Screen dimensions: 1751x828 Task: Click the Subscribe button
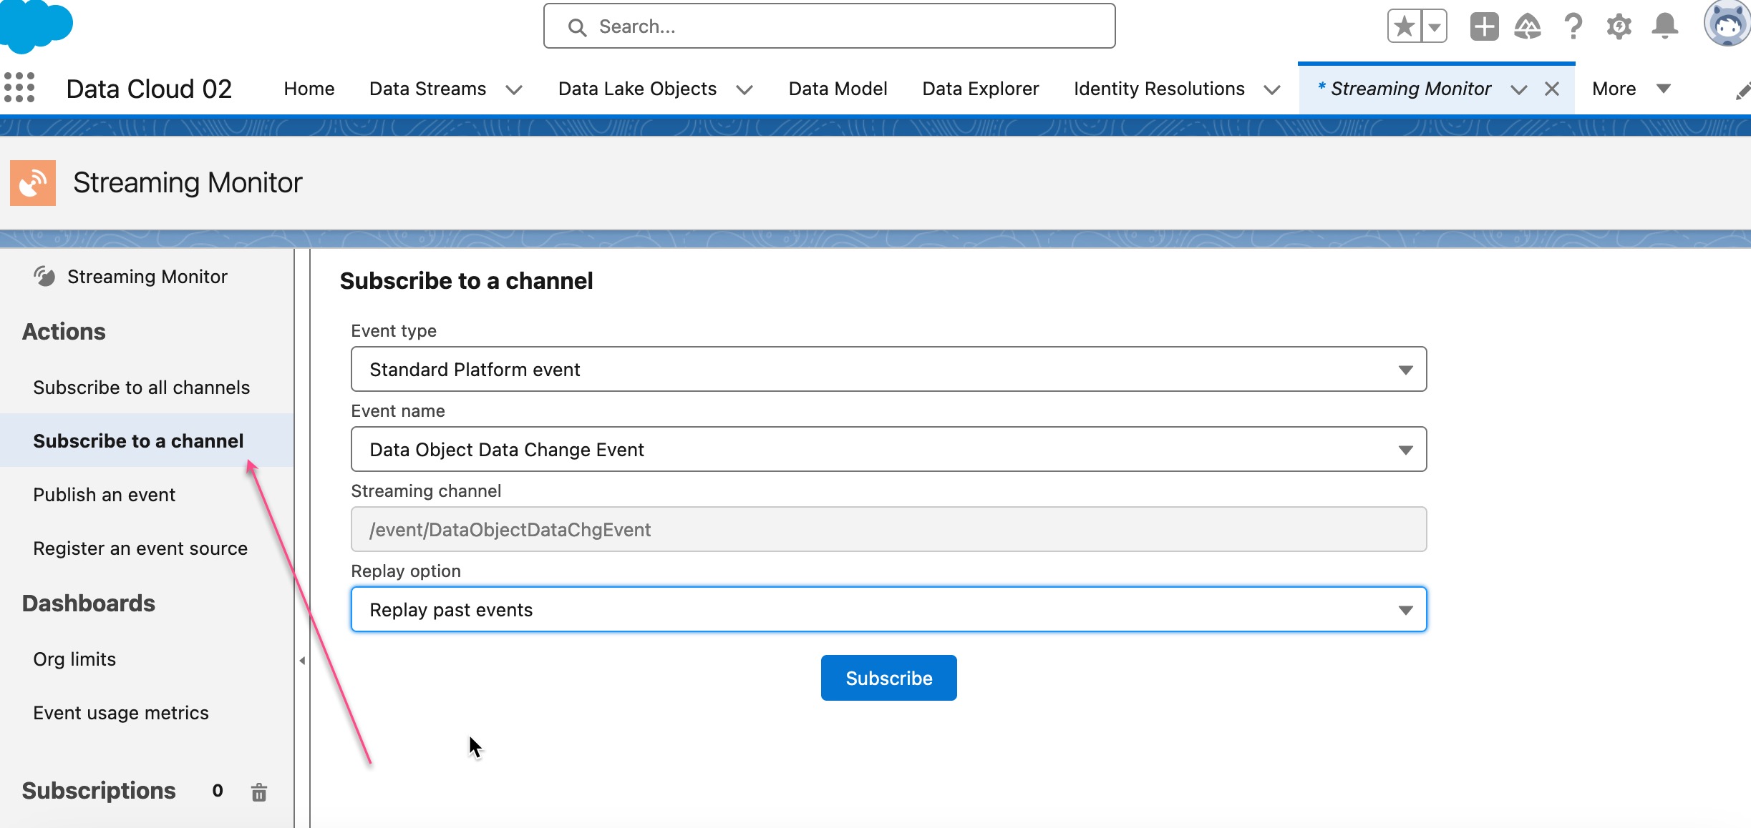(x=888, y=678)
